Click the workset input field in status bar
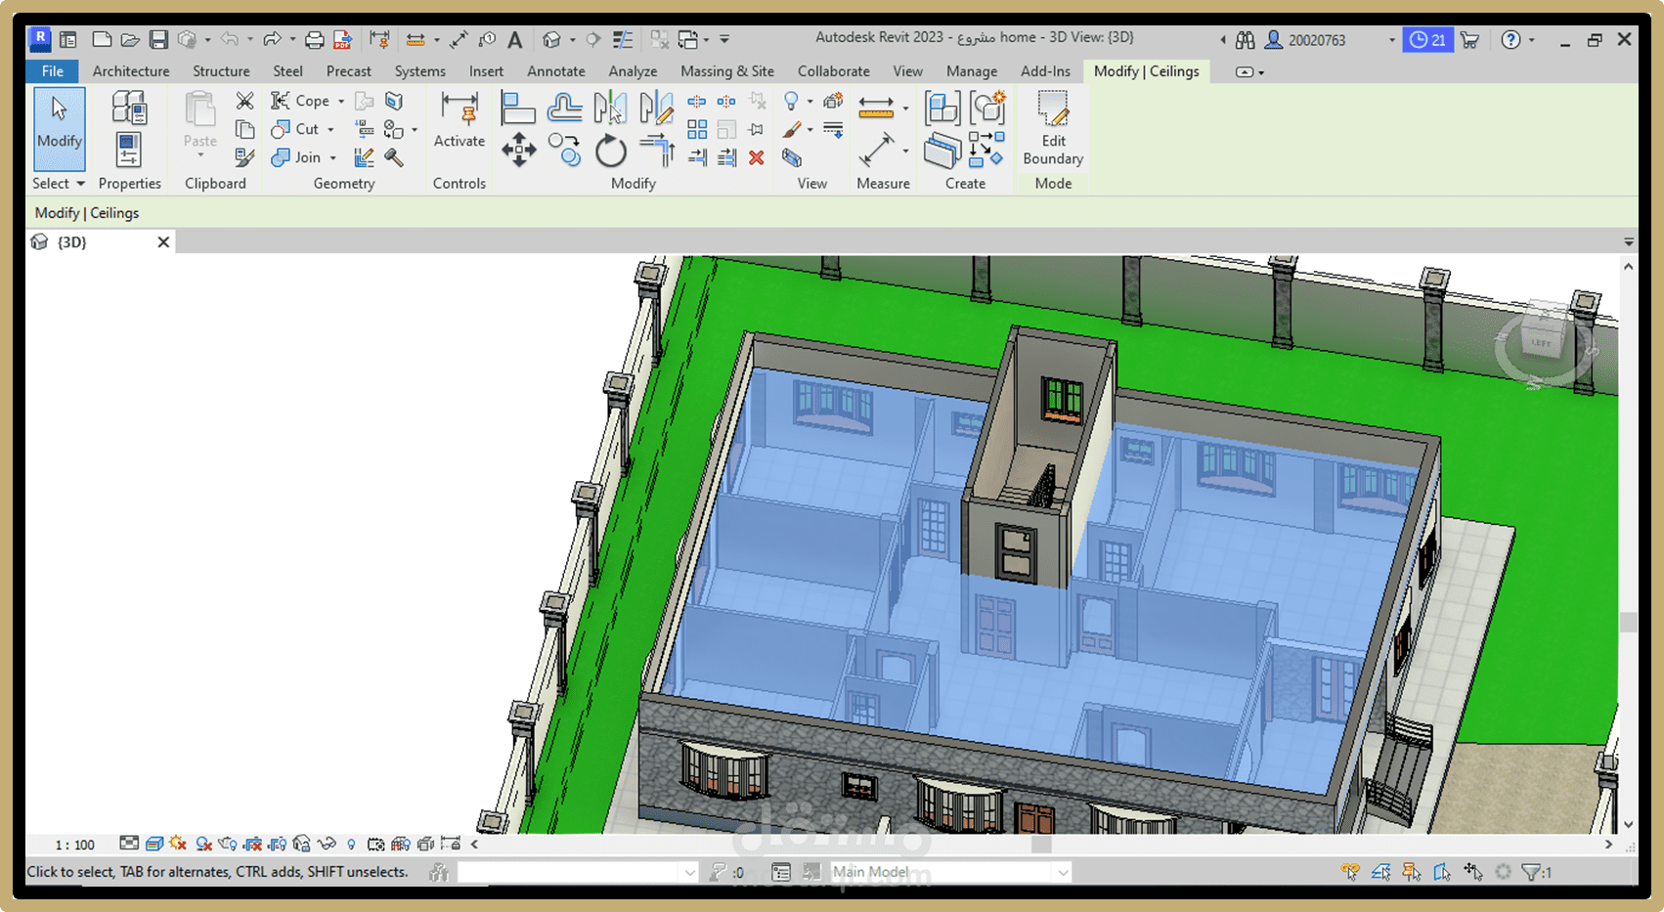This screenshot has height=912, width=1664. [577, 872]
